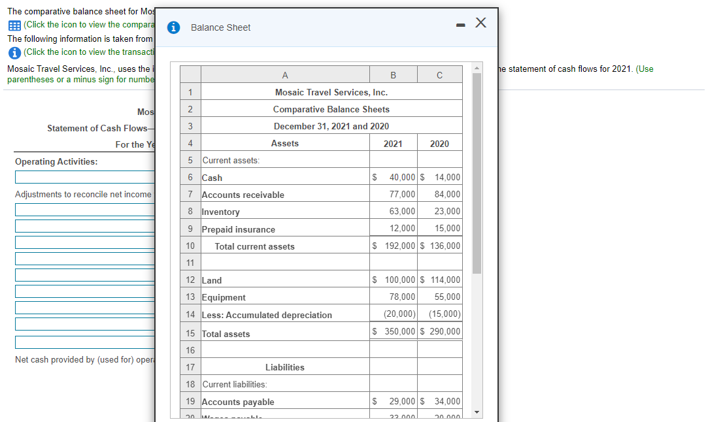Click the first adjustment input under reconcile net income

tap(84, 210)
